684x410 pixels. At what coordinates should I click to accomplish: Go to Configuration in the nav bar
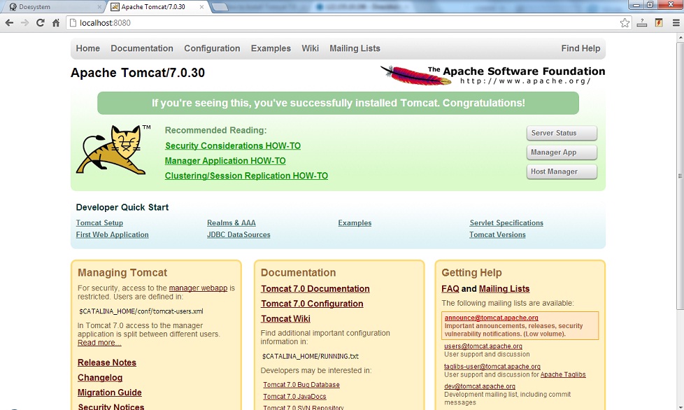(212, 48)
